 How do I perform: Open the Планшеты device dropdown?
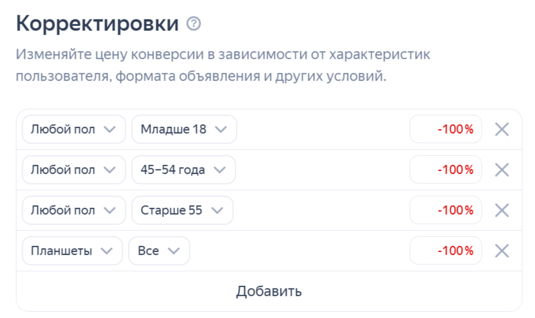click(73, 251)
